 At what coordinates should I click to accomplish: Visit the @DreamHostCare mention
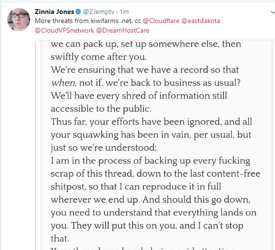123,30
